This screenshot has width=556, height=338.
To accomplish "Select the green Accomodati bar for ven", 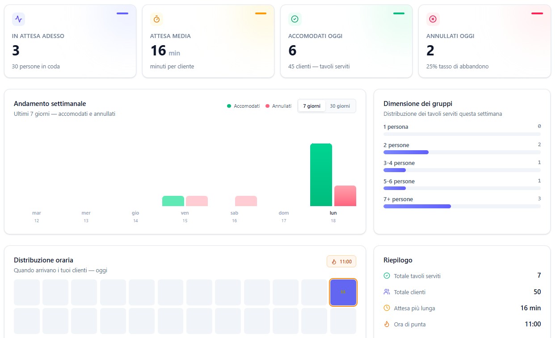I will (x=173, y=201).
